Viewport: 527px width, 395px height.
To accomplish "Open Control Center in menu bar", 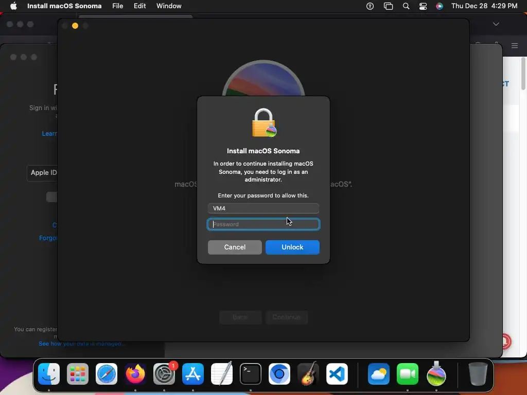I will 423,6.
